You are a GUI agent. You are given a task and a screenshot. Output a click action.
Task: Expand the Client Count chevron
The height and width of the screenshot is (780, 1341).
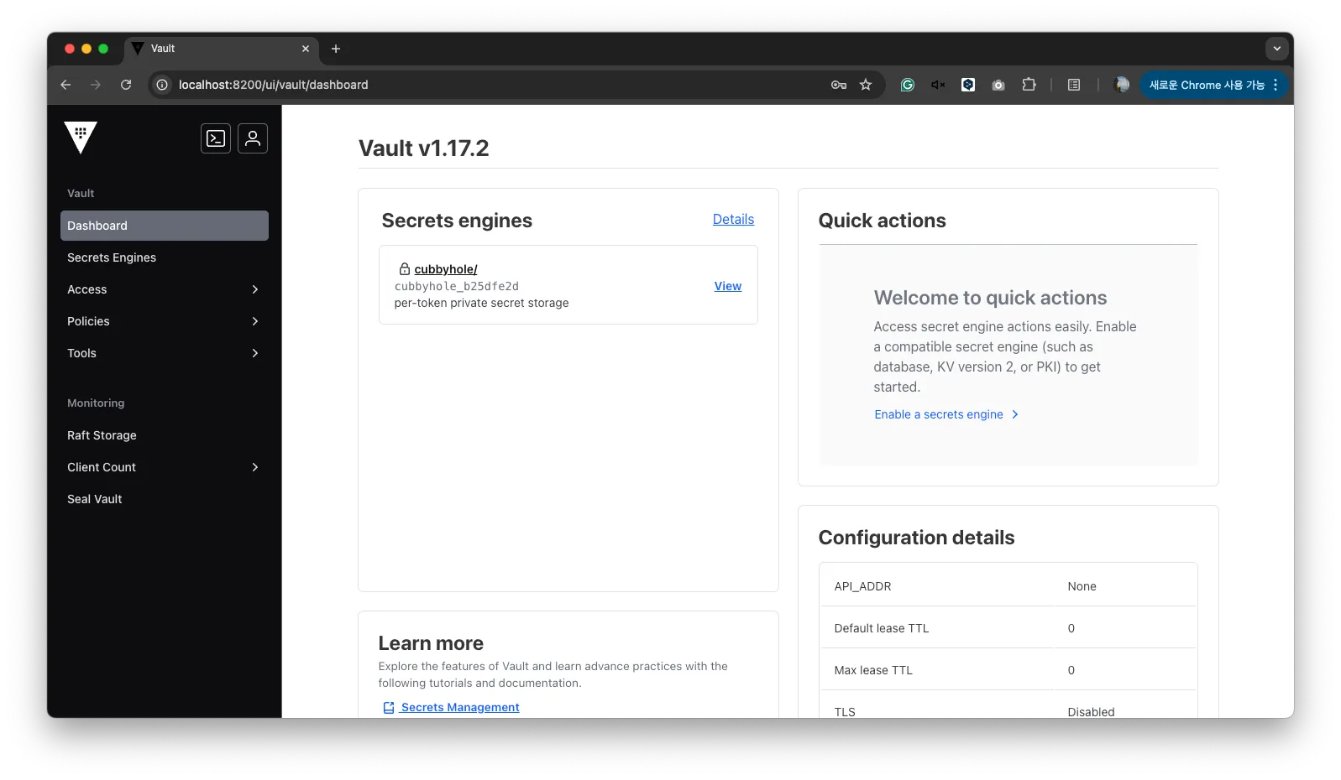coord(255,467)
